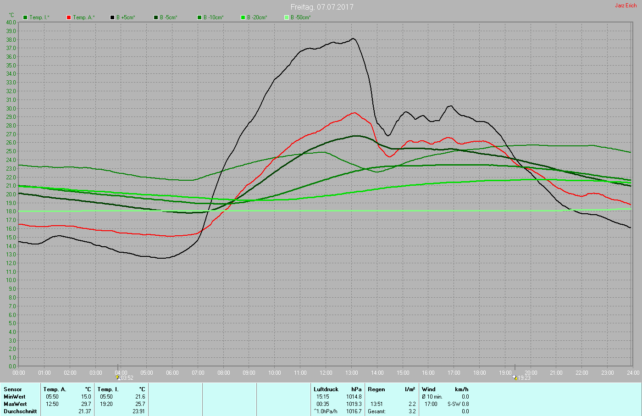Screen dimensions: 642x416
Task: Click the red Temp. A.* legend square
Action: (69, 17)
